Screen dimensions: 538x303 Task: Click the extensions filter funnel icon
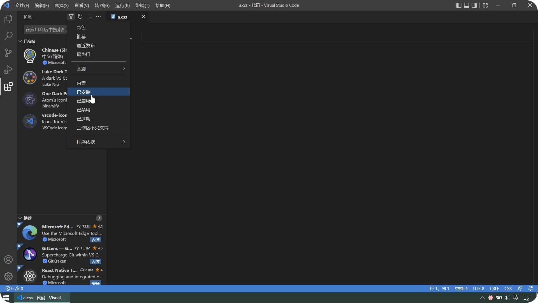71,17
